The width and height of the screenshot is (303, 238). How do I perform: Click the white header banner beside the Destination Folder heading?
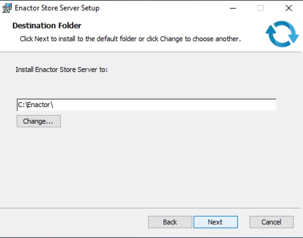167,26
